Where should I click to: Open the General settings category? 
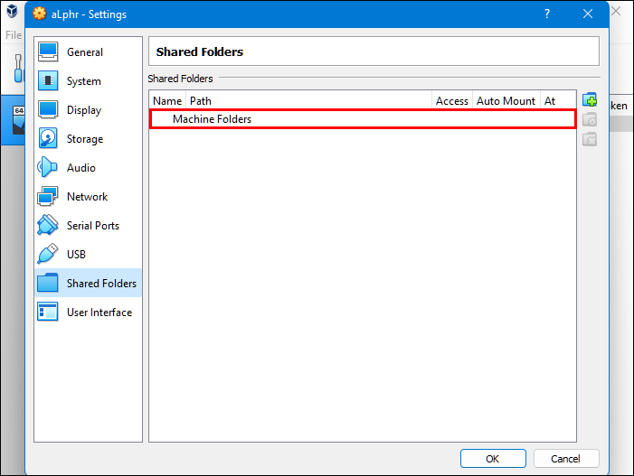coord(84,52)
